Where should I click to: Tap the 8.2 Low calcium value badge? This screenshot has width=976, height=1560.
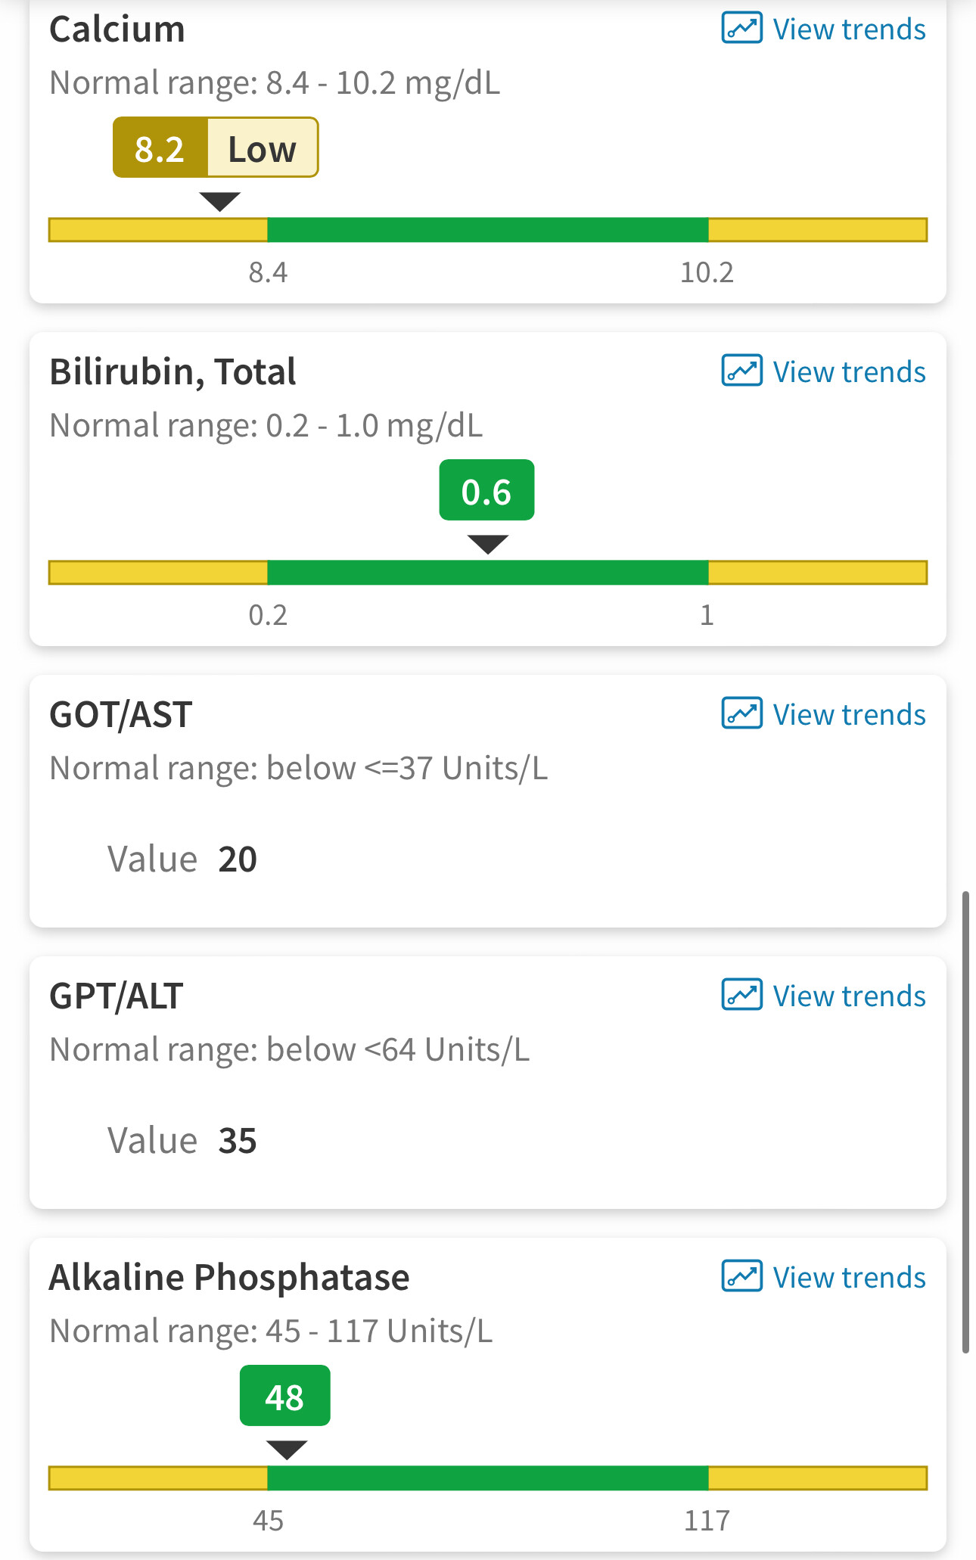pyautogui.click(x=216, y=148)
